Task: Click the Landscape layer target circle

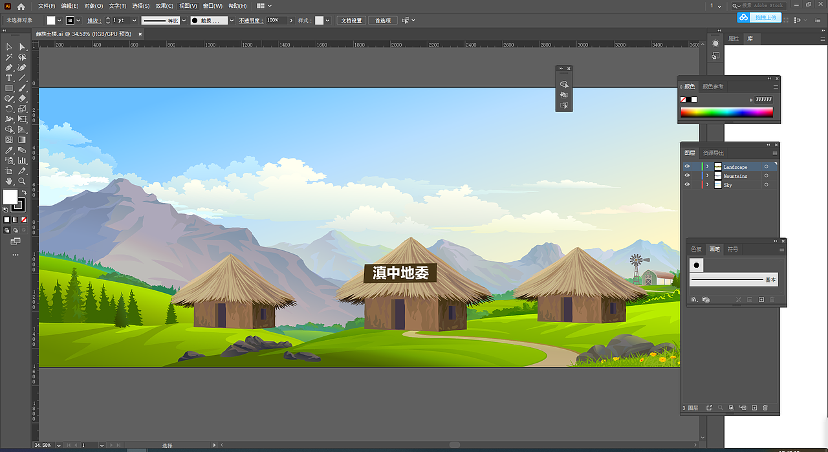Action: tap(767, 167)
